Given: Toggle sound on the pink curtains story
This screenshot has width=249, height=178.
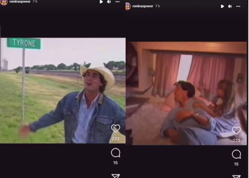Looking at the screenshot, I should 230,6.
